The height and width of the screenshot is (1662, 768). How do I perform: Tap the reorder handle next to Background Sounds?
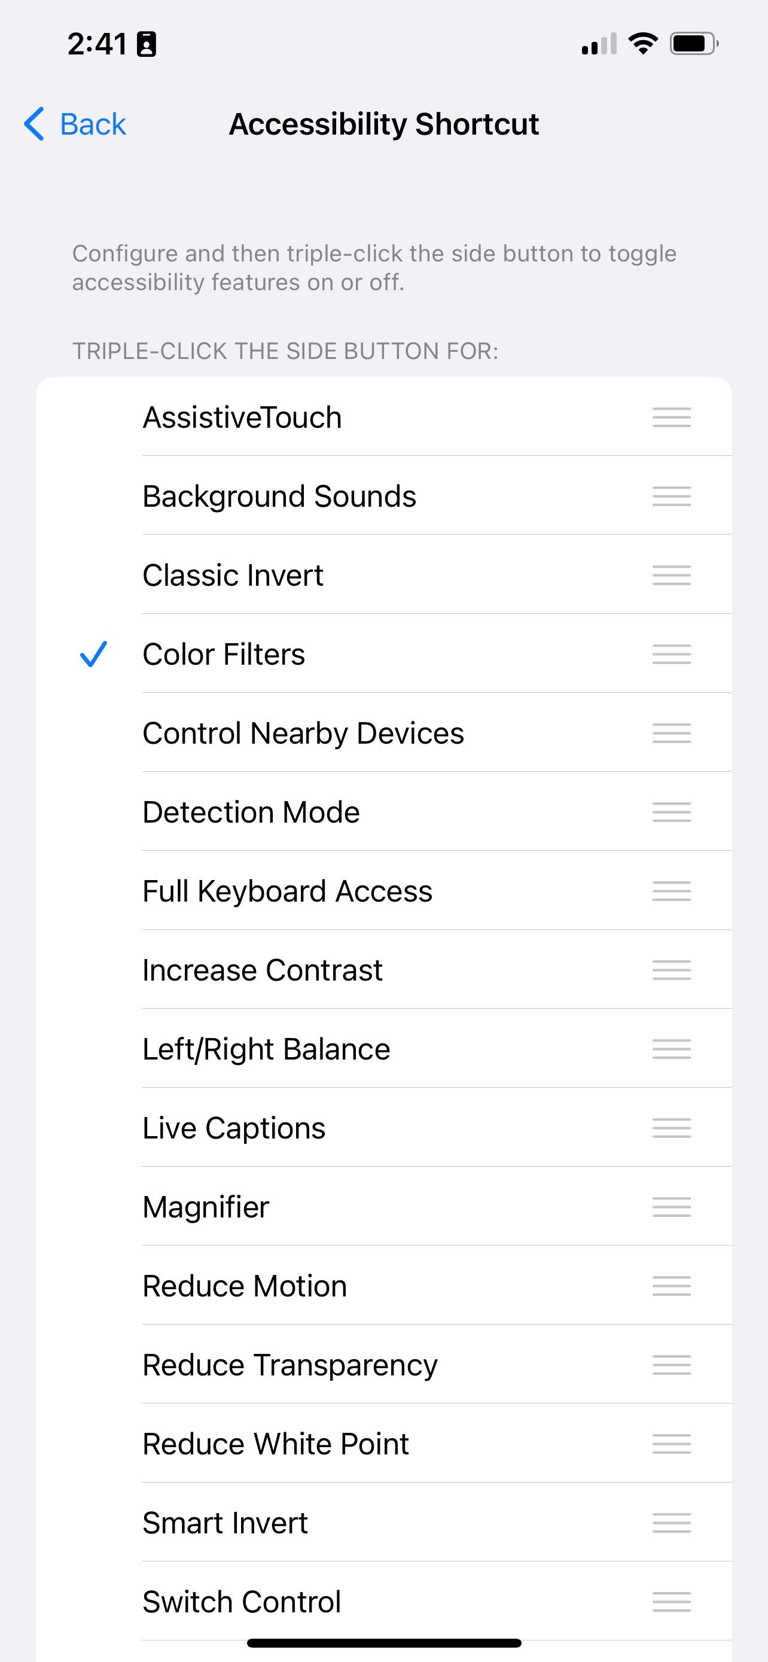(x=671, y=496)
